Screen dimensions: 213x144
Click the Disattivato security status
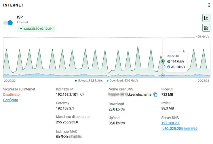[x=12, y=94]
